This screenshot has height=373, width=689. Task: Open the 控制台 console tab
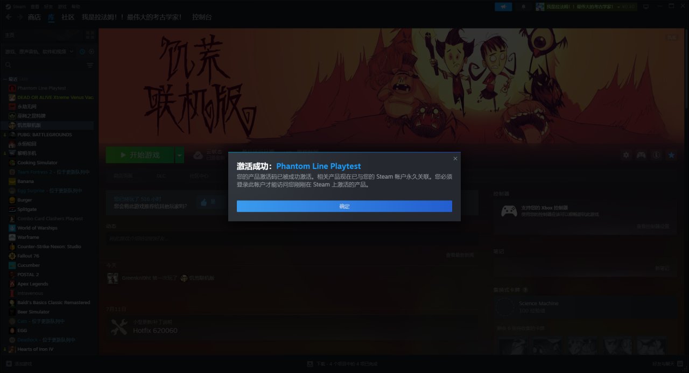tap(202, 17)
